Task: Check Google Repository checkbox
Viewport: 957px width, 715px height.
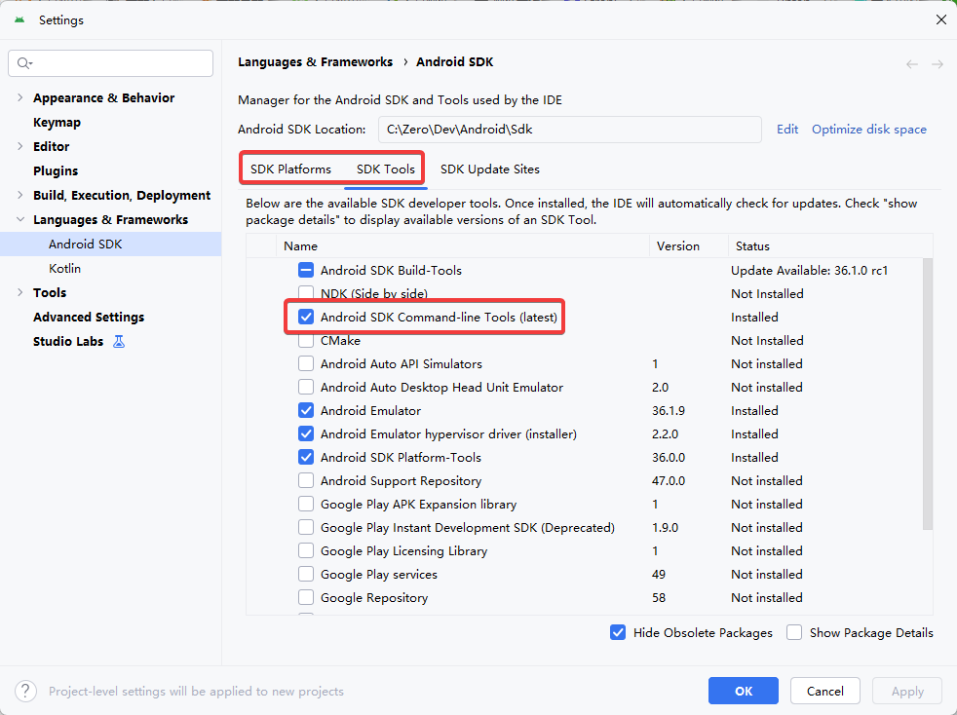Action: click(306, 597)
